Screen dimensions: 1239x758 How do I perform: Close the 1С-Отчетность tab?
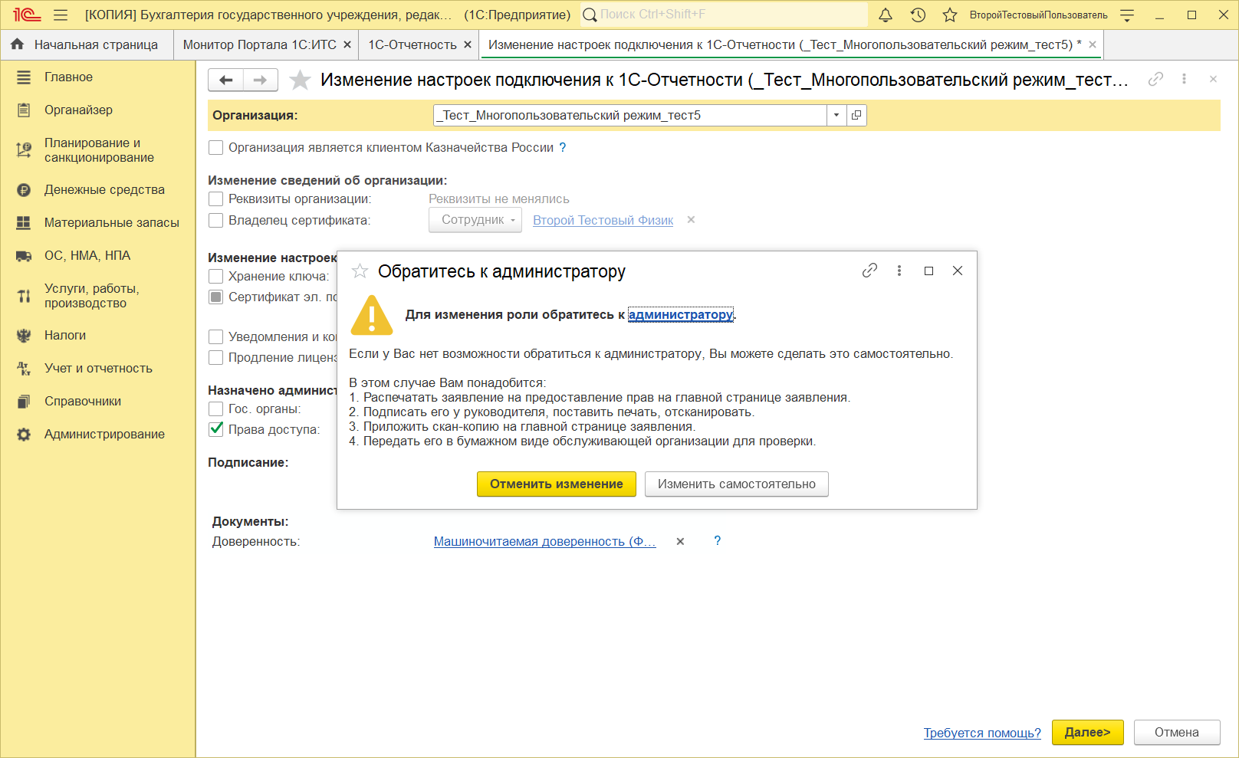(x=468, y=44)
